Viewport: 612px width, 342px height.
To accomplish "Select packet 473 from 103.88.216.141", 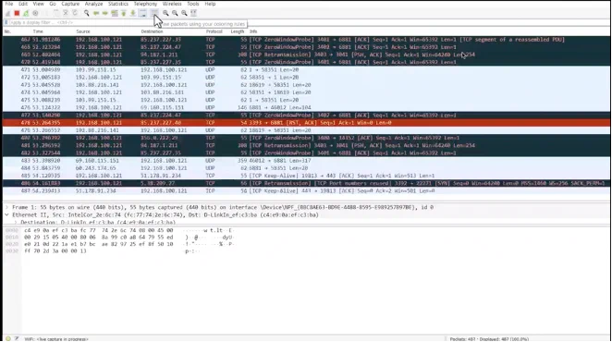I will coord(306,85).
